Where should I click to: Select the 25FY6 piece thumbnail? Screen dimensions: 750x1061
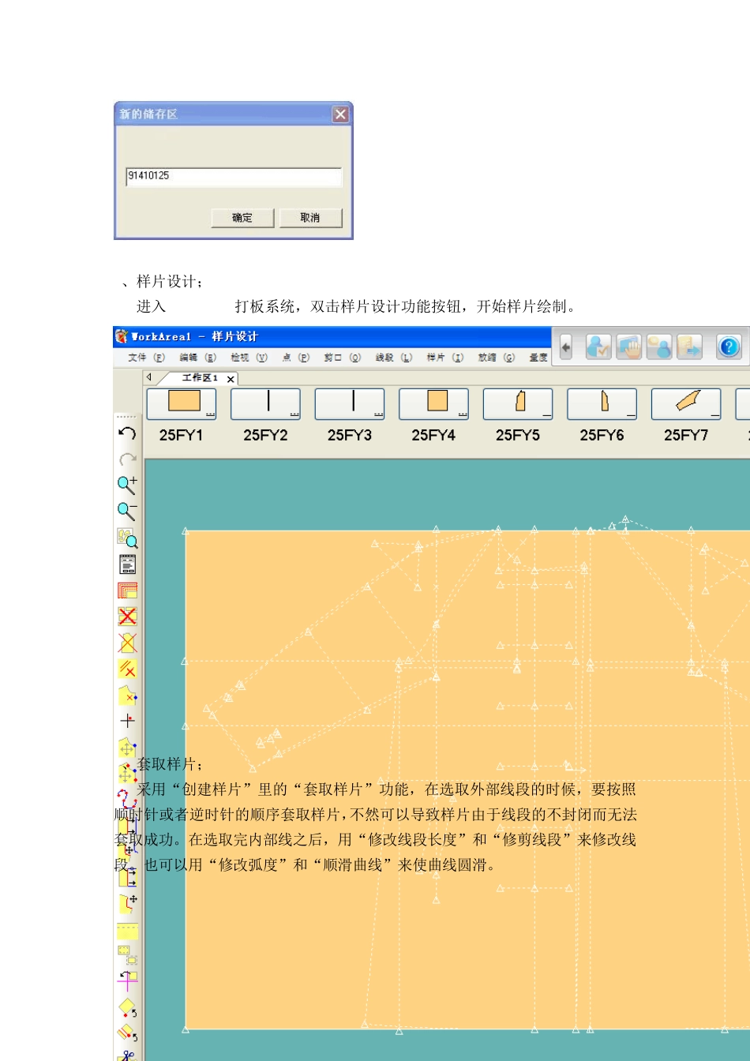(602, 404)
